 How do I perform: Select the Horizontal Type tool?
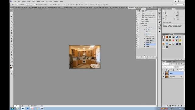coord(12,52)
